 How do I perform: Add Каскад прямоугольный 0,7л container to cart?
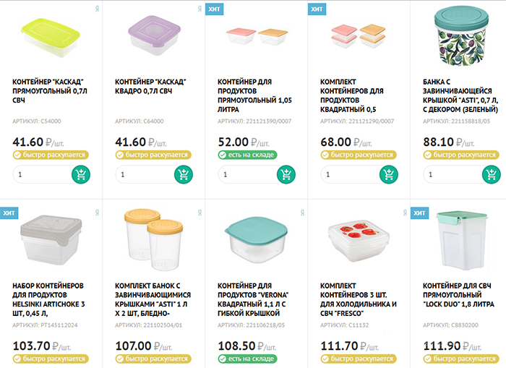pyautogui.click(x=81, y=174)
